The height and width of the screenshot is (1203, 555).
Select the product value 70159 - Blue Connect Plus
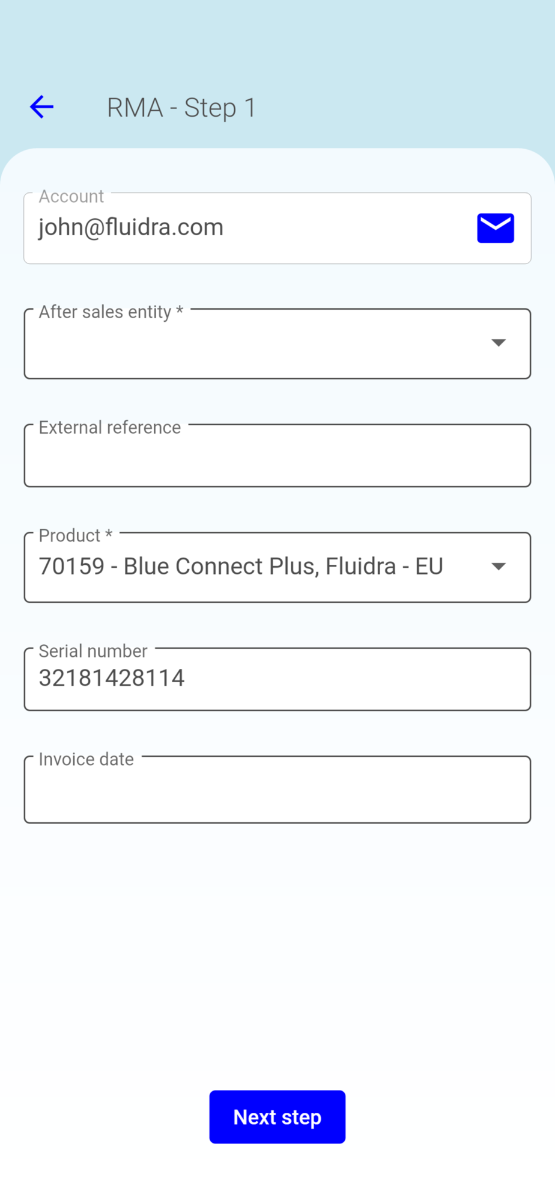click(x=241, y=567)
